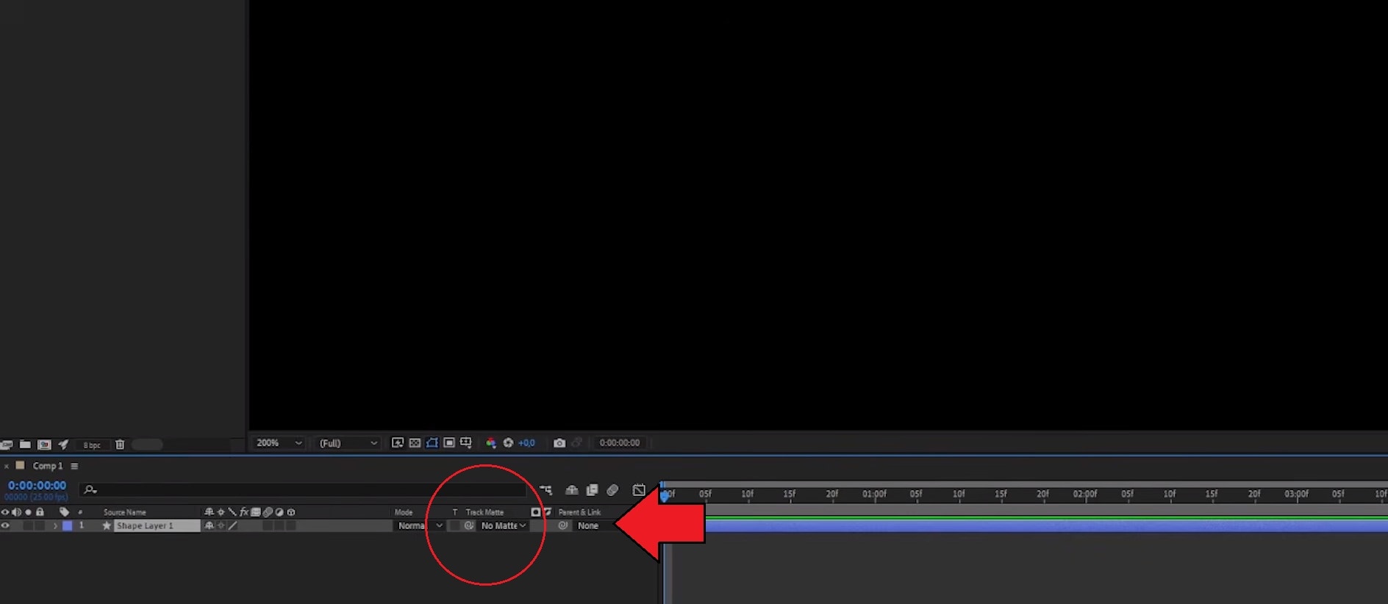This screenshot has height=604, width=1388.
Task: Open the (Full) resolution dropdown
Action: (348, 443)
